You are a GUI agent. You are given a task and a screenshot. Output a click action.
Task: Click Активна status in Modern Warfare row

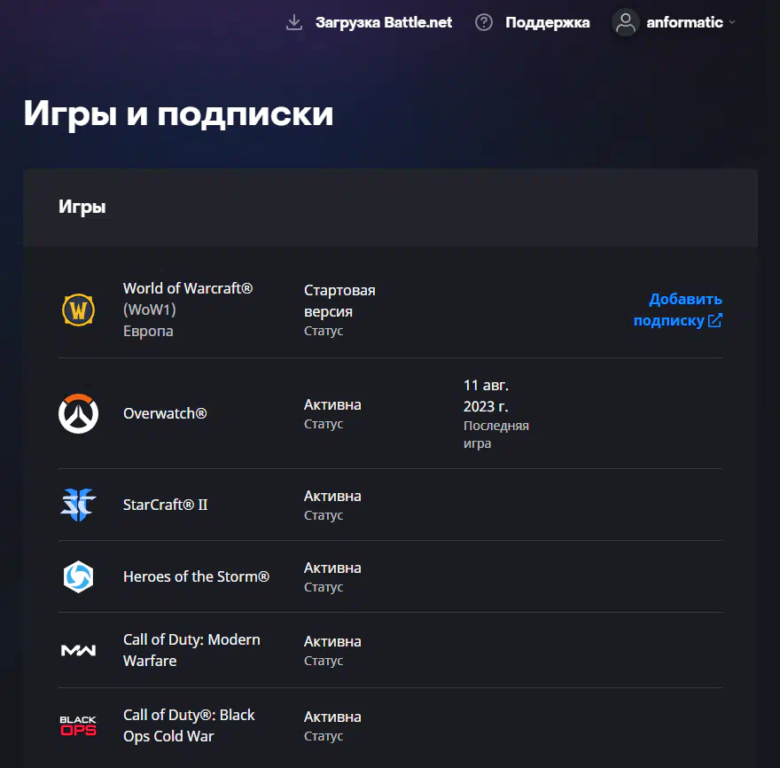pos(332,641)
